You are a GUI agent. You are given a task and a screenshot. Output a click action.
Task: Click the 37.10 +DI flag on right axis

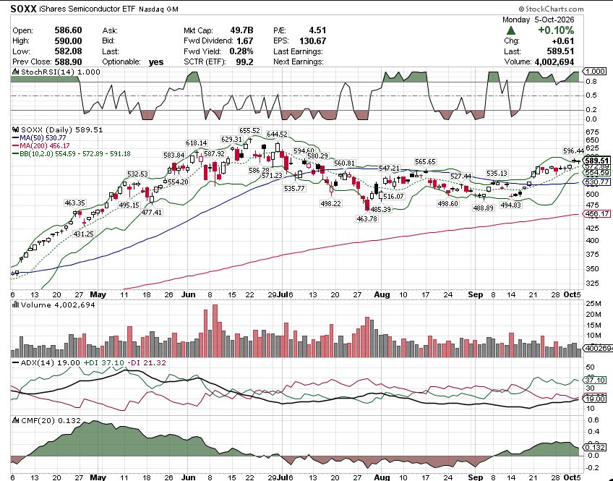click(x=595, y=380)
